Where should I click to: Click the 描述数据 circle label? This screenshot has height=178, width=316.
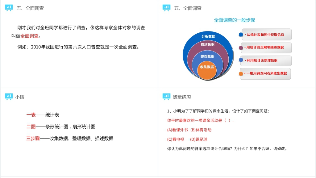[x=207, y=44]
